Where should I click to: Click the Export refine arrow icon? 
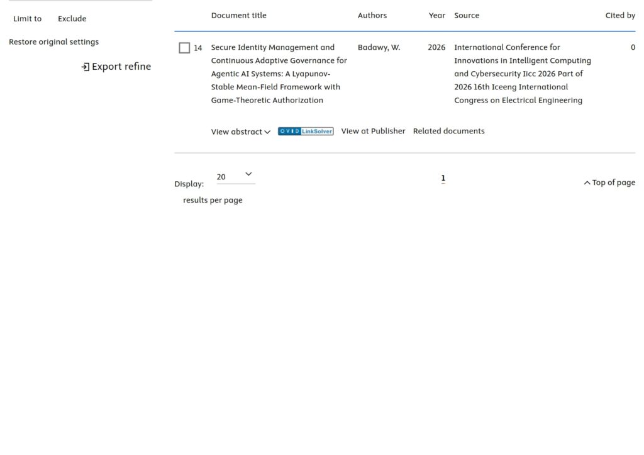tap(85, 67)
